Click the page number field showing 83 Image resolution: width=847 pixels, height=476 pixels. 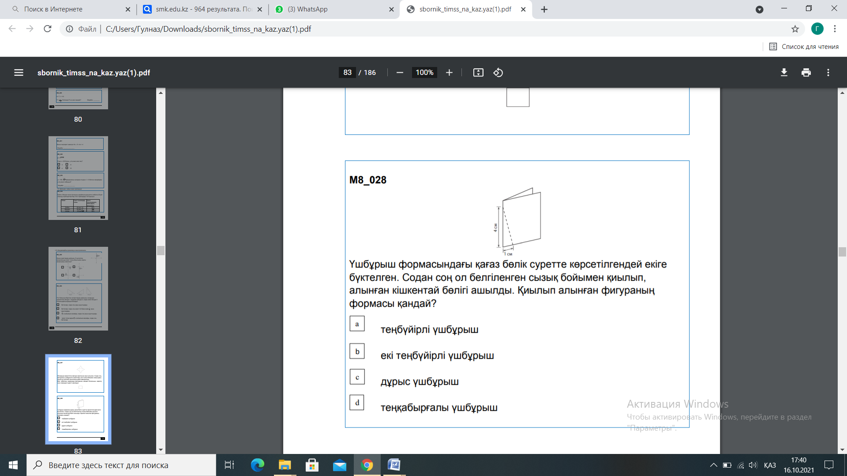click(348, 73)
